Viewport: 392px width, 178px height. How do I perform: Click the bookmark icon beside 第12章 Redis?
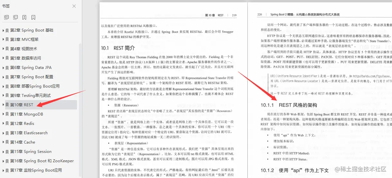pos(7,124)
